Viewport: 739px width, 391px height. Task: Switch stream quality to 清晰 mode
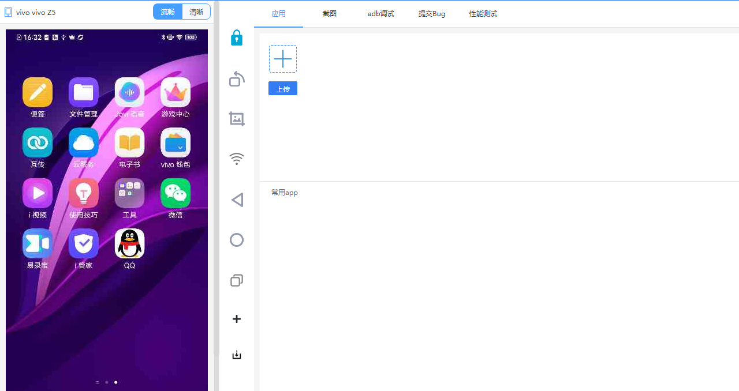[196, 12]
